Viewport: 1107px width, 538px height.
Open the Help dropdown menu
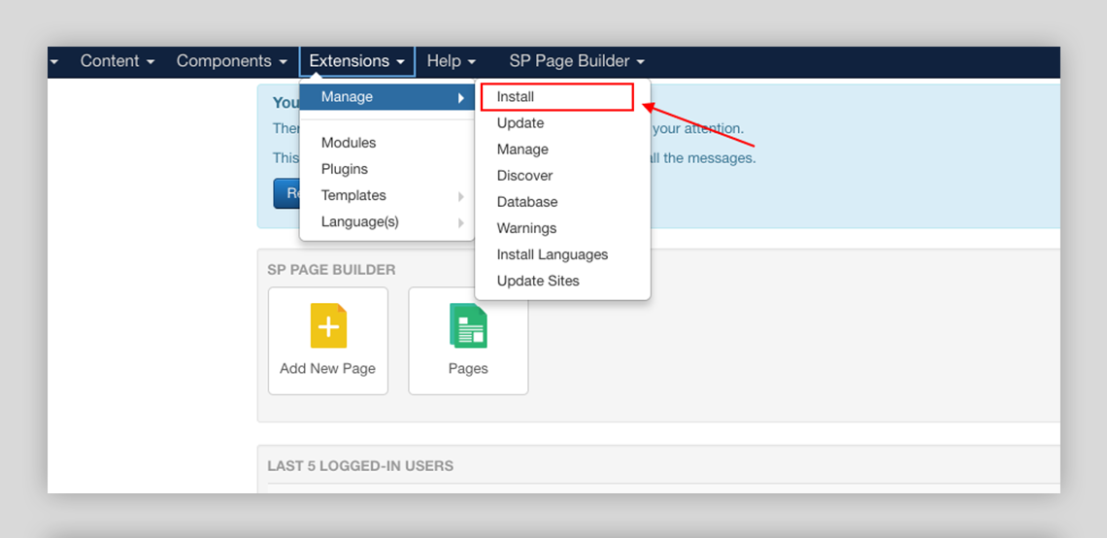[451, 61]
